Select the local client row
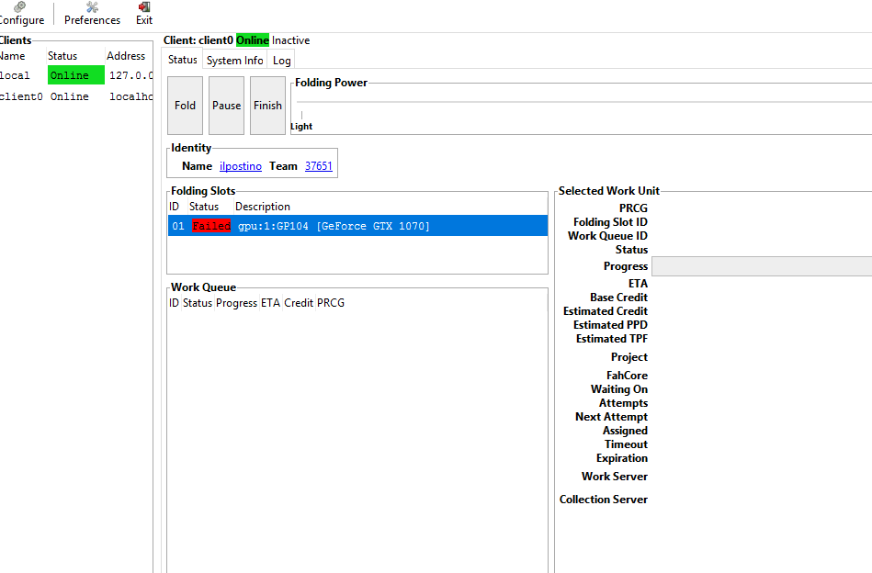872x573 pixels. 76,75
